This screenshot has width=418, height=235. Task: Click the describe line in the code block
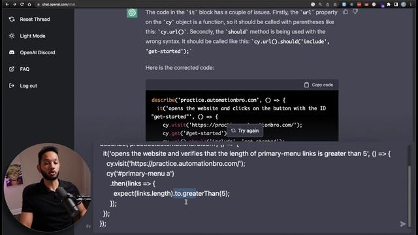point(218,100)
